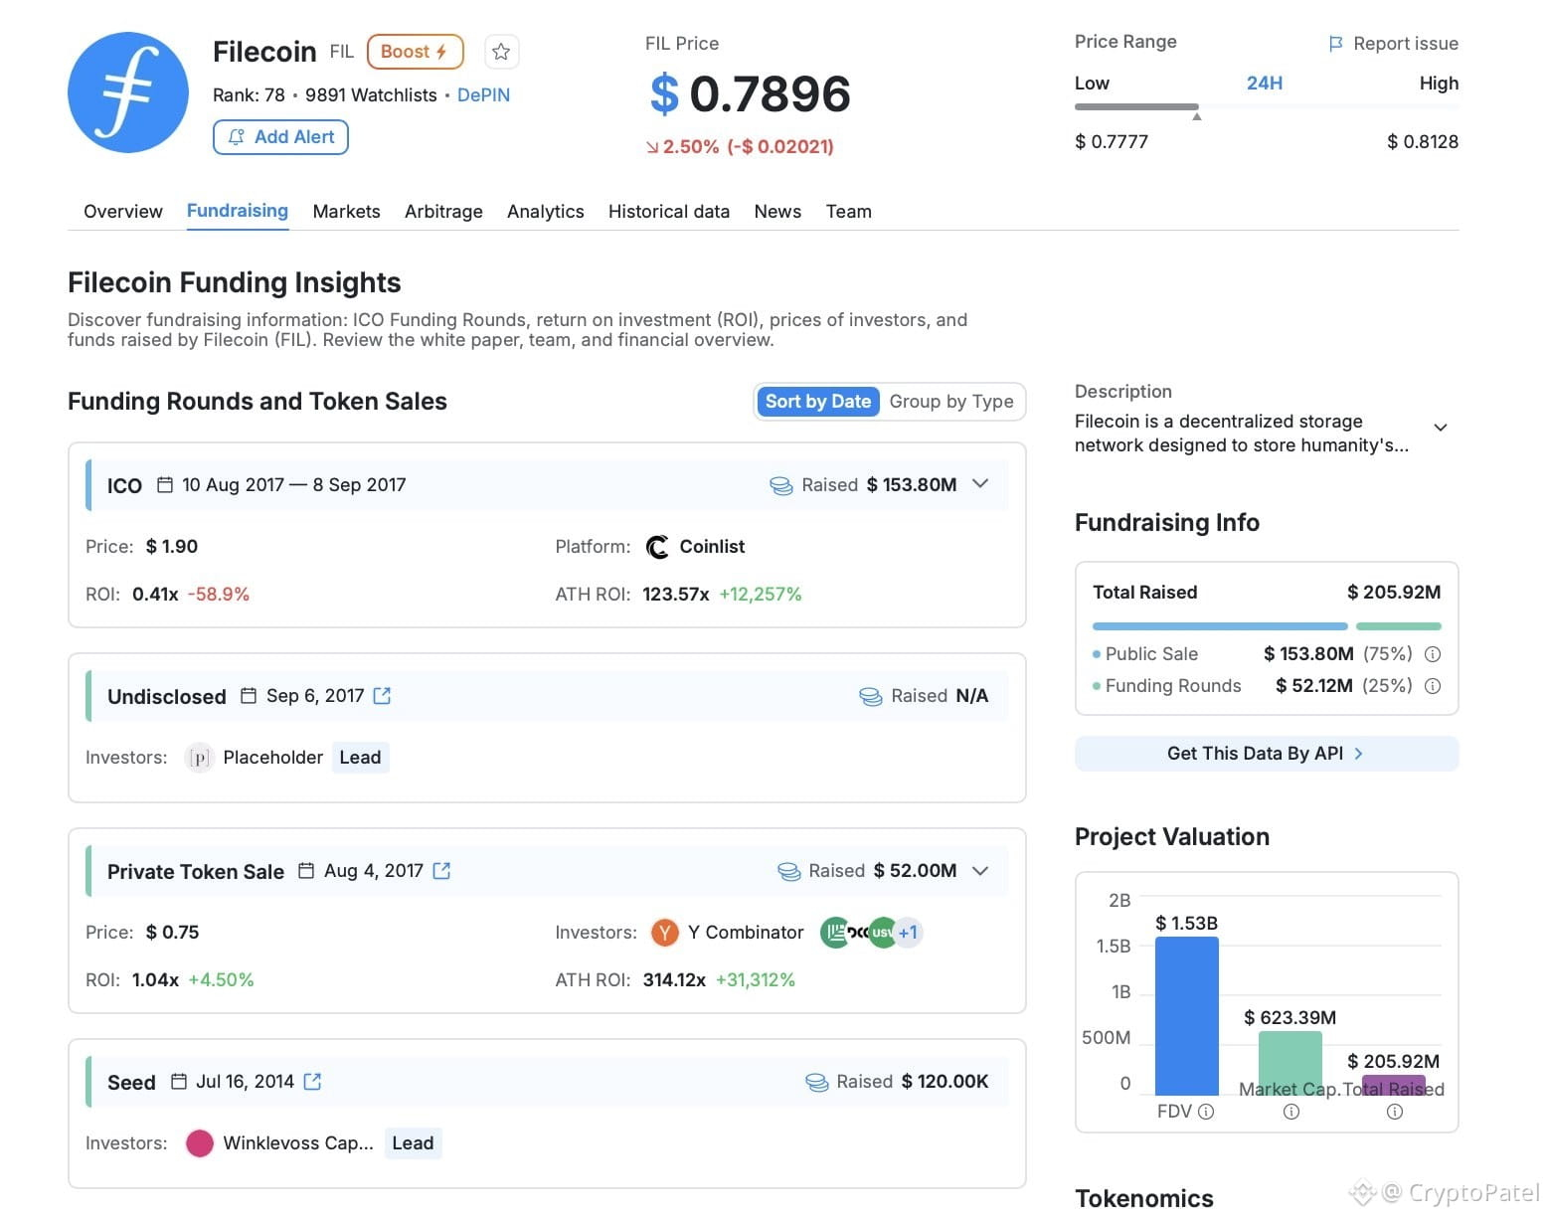Click the 24H low price $0.7777
This screenshot has height=1217, width=1547.
pos(1112,142)
